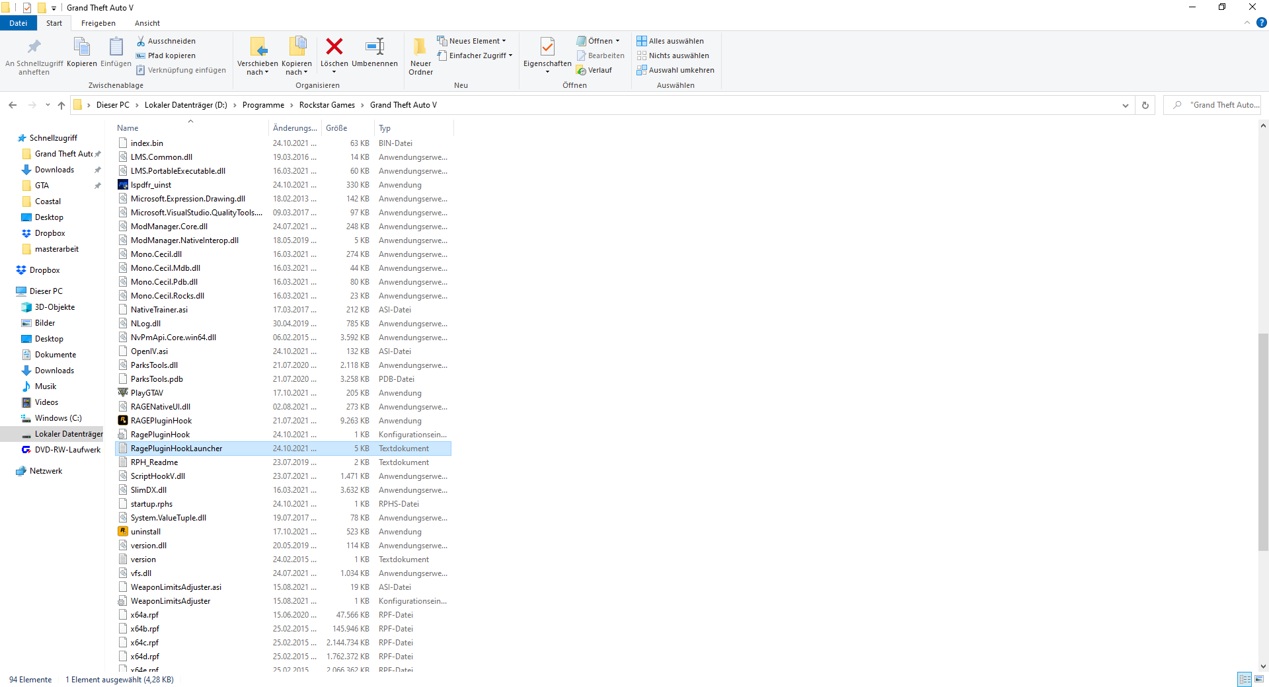The height and width of the screenshot is (687, 1269).
Task: Open 3D-Objekte in sidebar
Action: 55,307
